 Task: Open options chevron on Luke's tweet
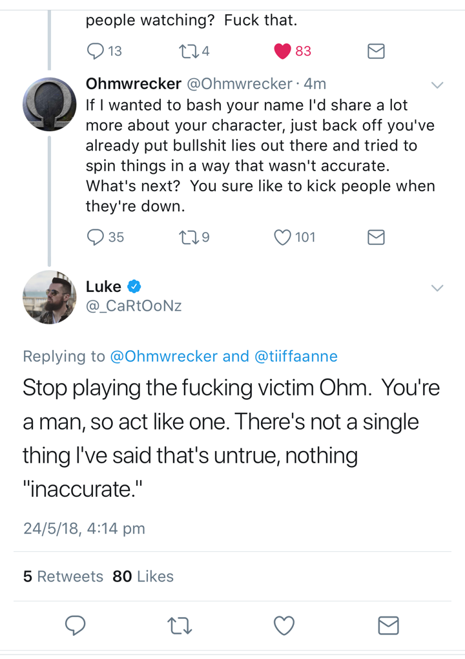437,288
